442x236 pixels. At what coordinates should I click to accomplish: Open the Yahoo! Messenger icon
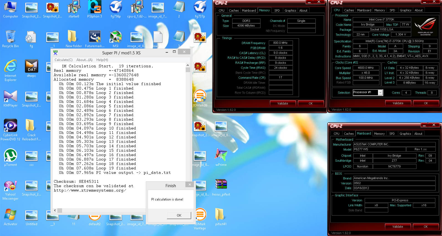click(11, 190)
